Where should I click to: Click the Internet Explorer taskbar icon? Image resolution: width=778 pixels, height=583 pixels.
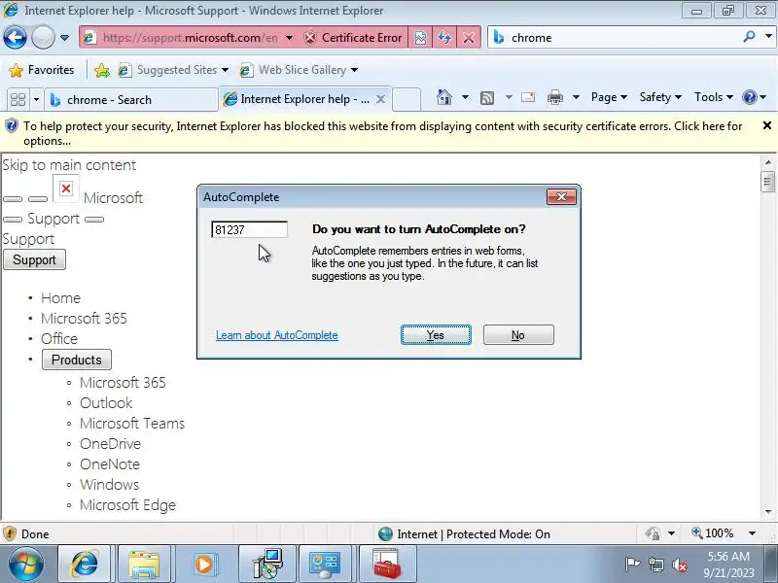pos(86,565)
